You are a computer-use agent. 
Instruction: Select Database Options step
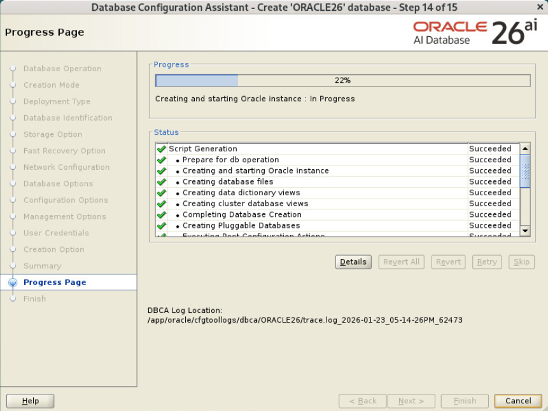click(58, 183)
